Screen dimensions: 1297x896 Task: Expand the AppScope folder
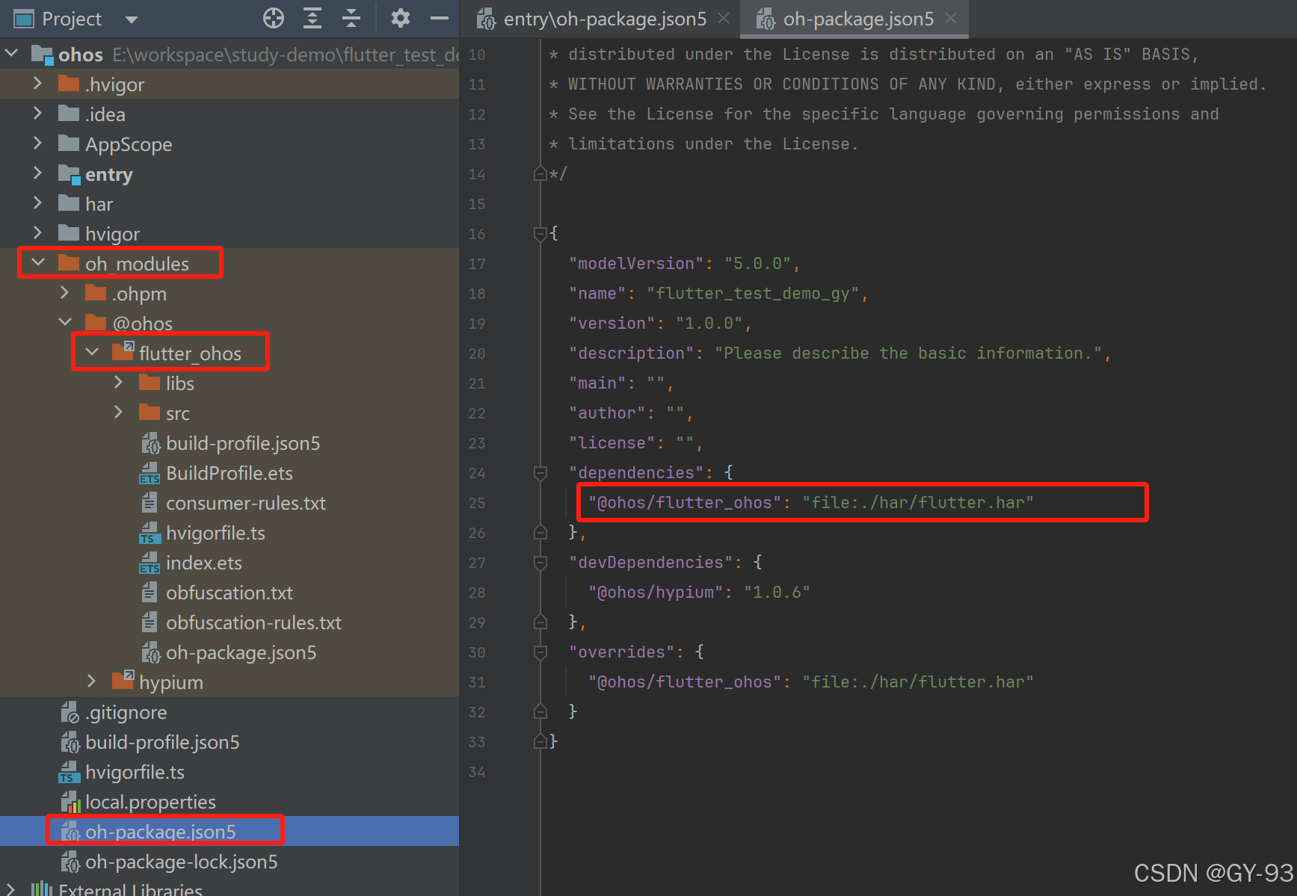[37, 143]
